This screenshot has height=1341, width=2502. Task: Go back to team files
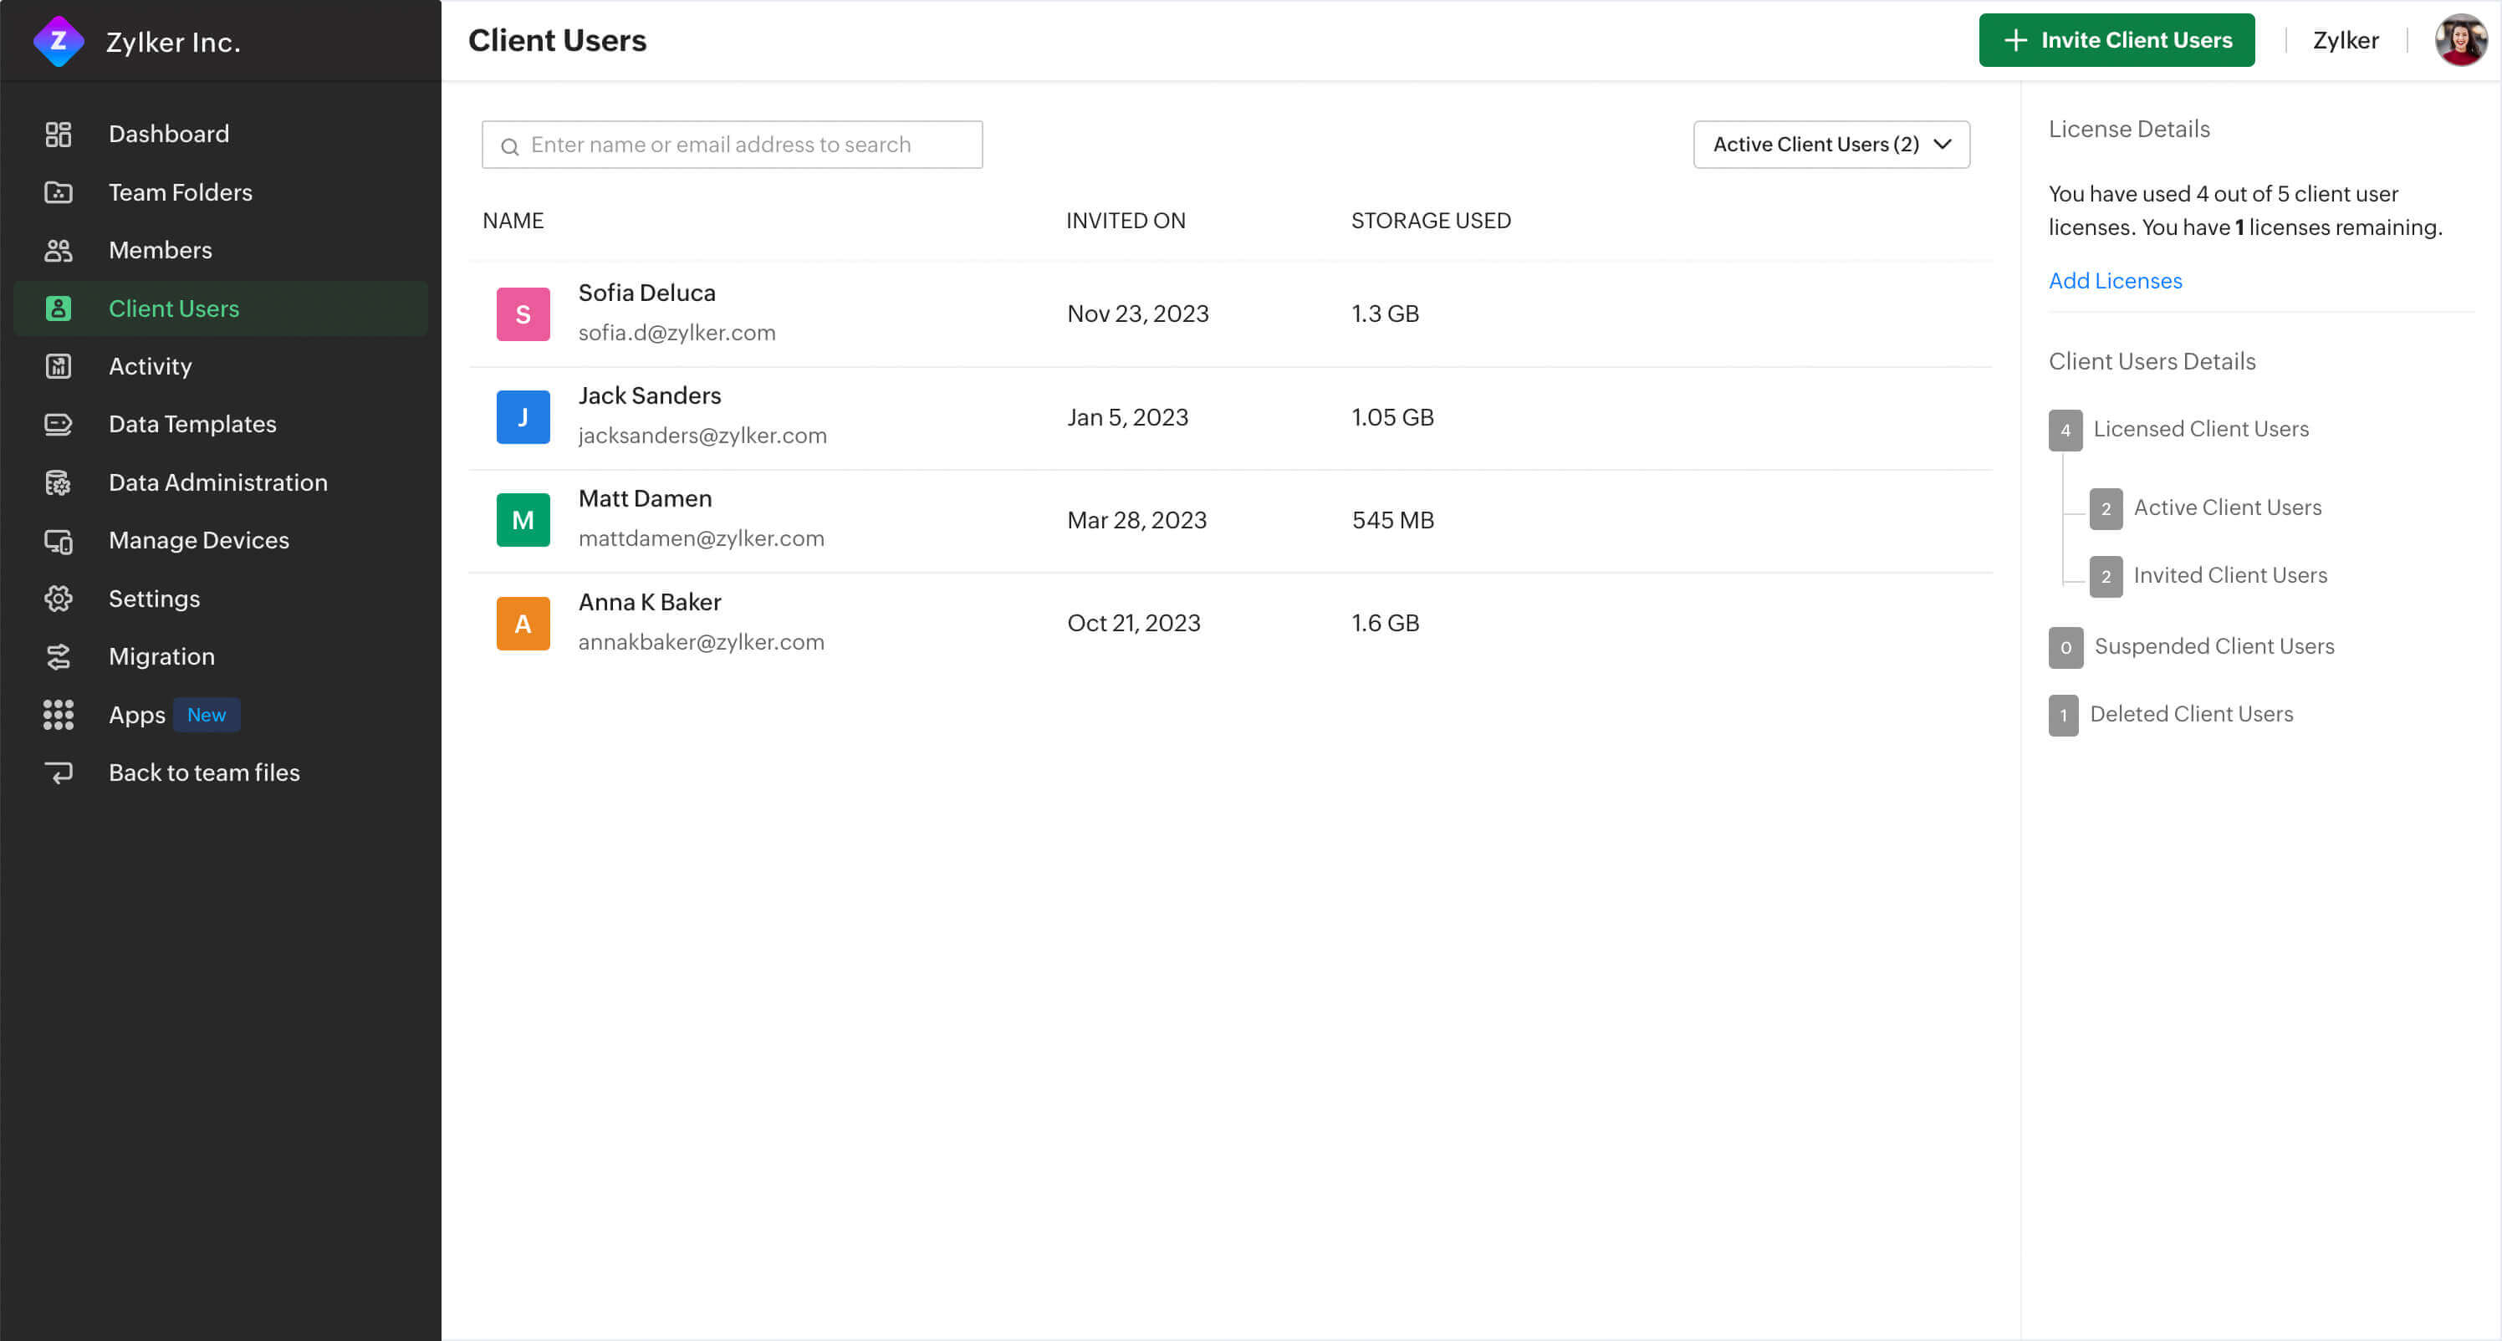click(x=204, y=773)
